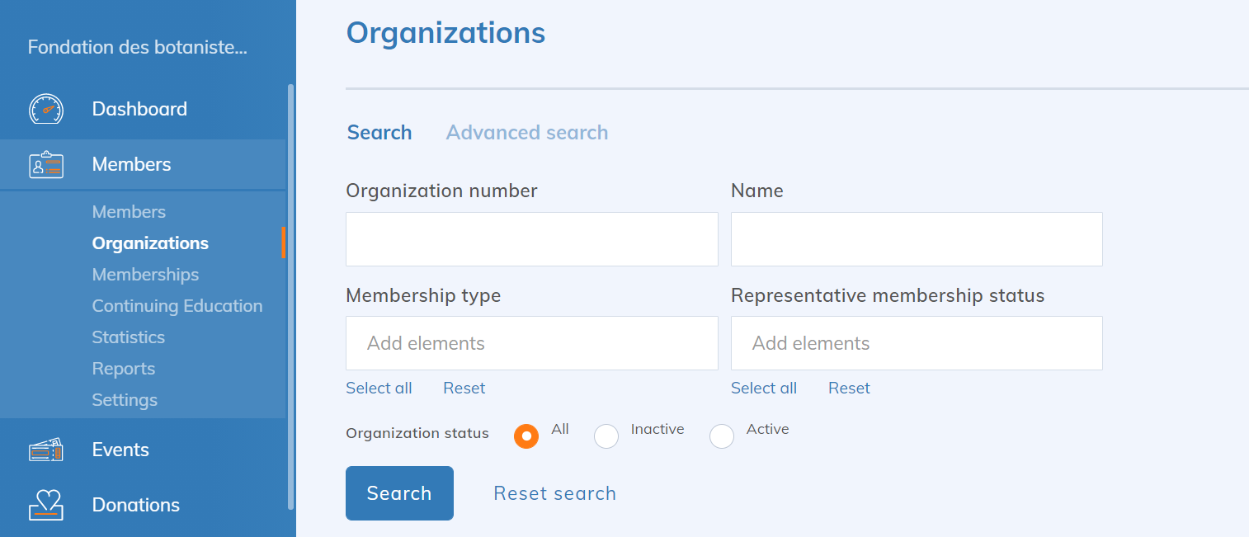Go to Memberships in the sidebar submenu
The width and height of the screenshot is (1249, 537).
click(x=145, y=275)
